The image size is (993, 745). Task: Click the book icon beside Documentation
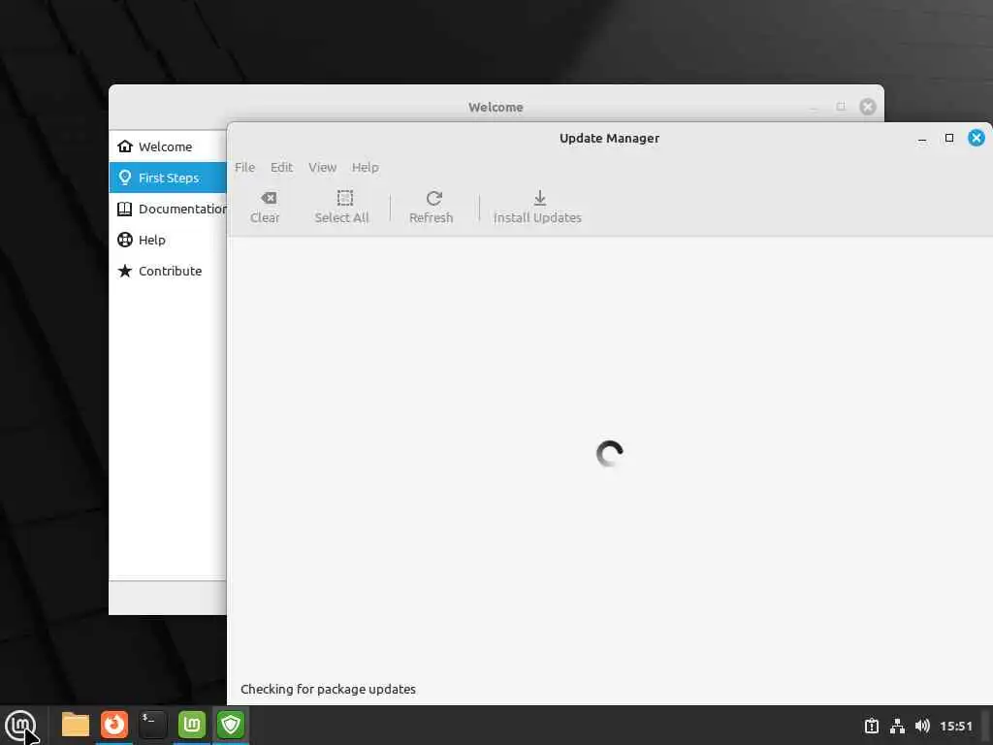click(x=125, y=209)
